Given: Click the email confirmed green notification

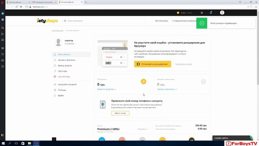Looking at the screenshot, I should pyautogui.click(x=226, y=23).
